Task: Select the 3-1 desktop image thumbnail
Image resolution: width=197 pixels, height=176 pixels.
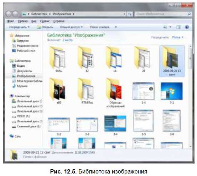Action: (172, 93)
